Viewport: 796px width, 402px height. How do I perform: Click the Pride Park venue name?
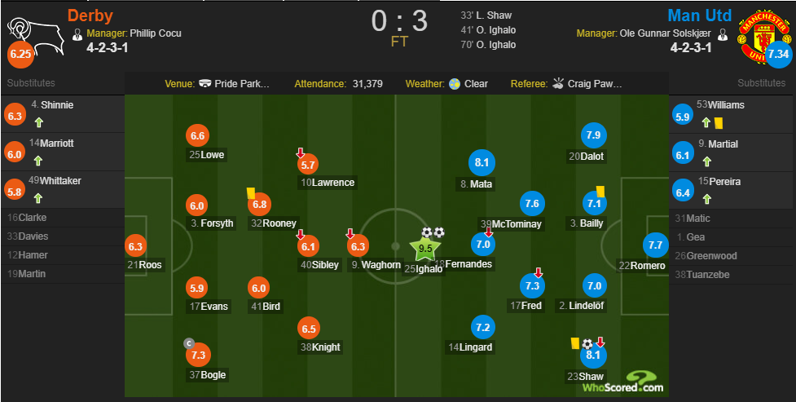(x=242, y=83)
